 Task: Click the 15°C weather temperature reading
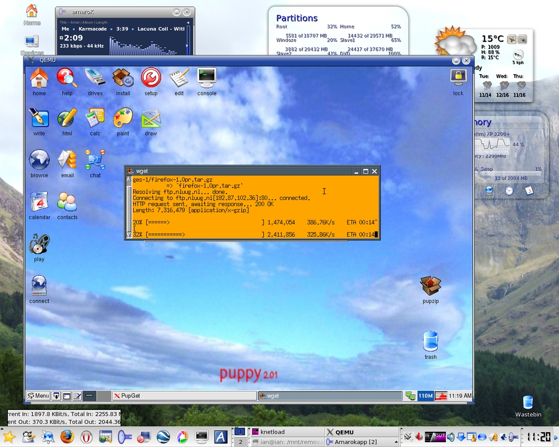pos(493,39)
